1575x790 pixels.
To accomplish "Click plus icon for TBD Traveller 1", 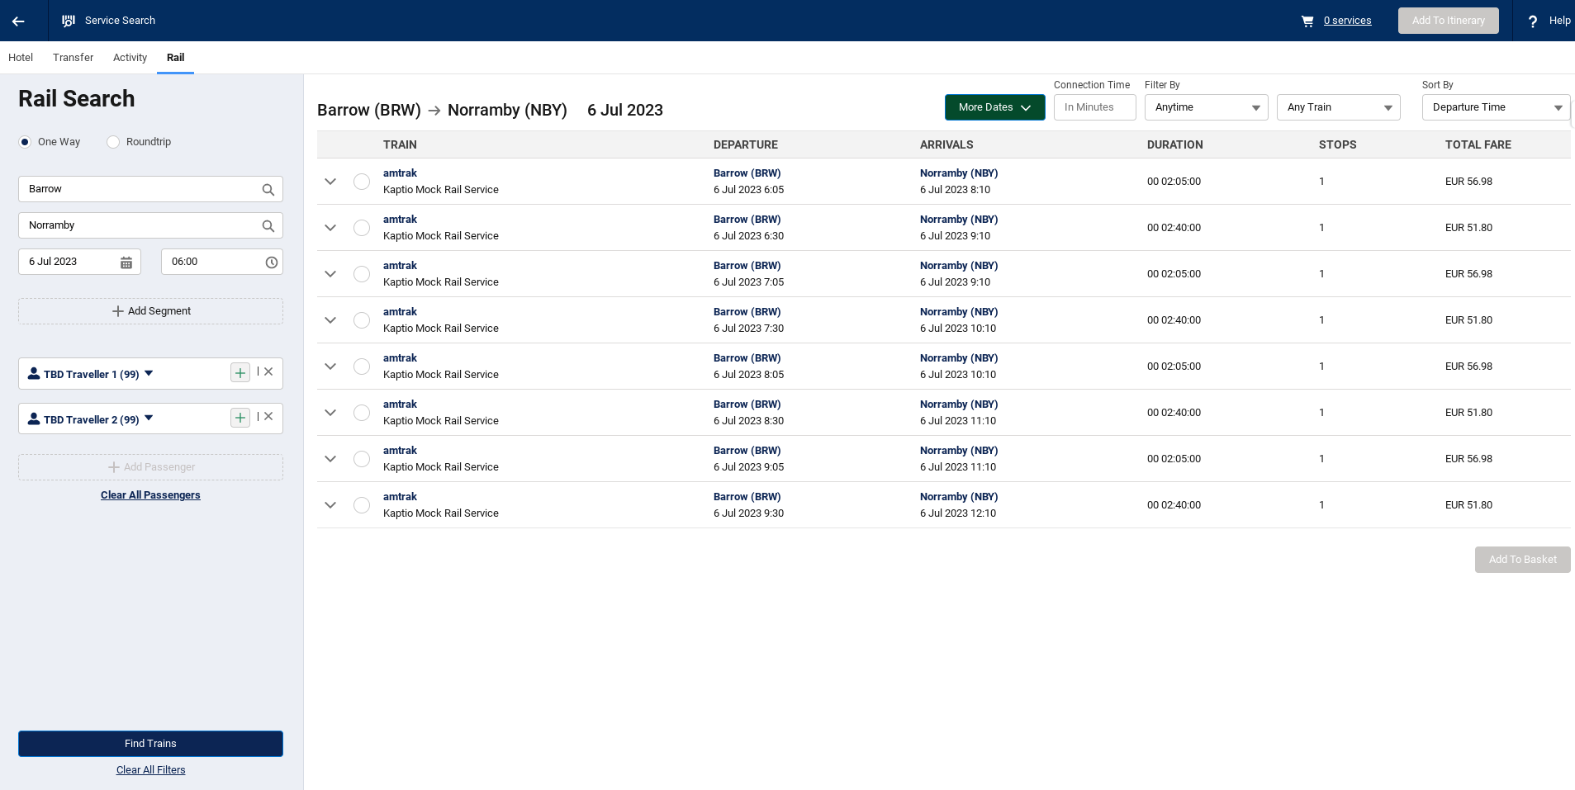I will [x=240, y=373].
